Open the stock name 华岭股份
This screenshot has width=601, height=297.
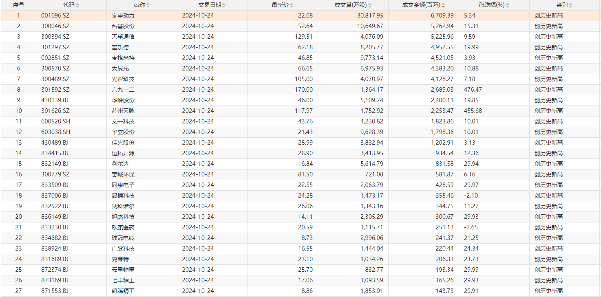coord(123,100)
